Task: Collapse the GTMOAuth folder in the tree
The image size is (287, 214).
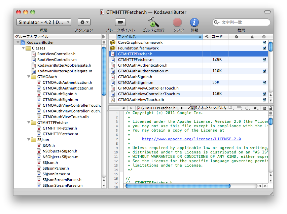Action: pos(28,77)
